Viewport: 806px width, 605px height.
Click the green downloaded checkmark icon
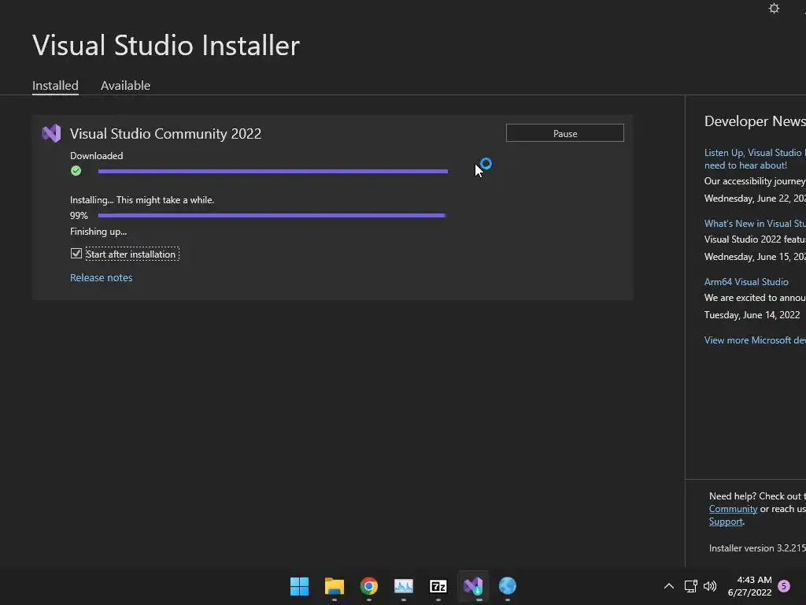(76, 171)
